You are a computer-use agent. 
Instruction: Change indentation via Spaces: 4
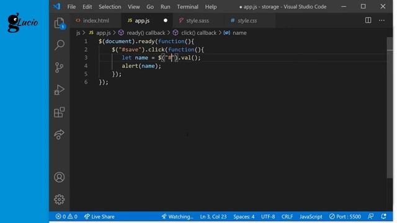click(x=244, y=217)
